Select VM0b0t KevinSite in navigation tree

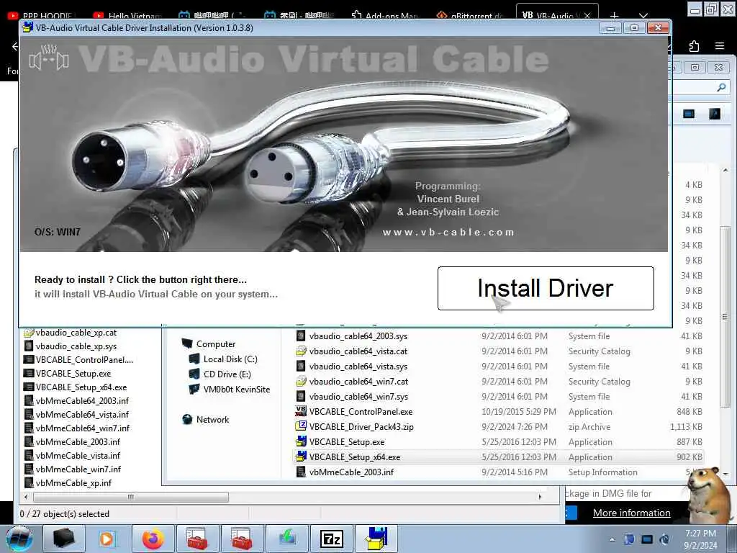[236, 389]
